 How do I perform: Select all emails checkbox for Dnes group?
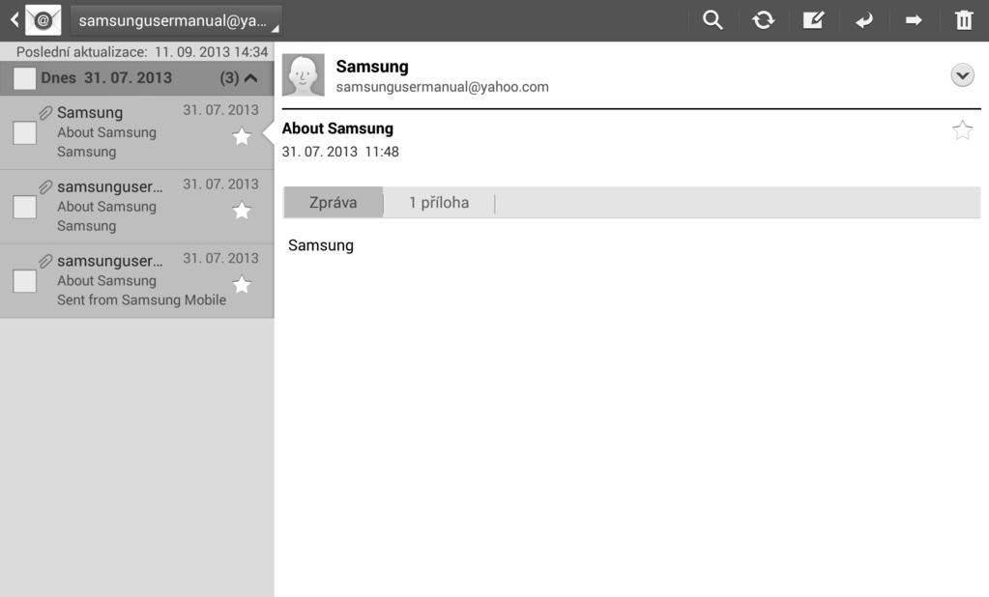coord(24,78)
